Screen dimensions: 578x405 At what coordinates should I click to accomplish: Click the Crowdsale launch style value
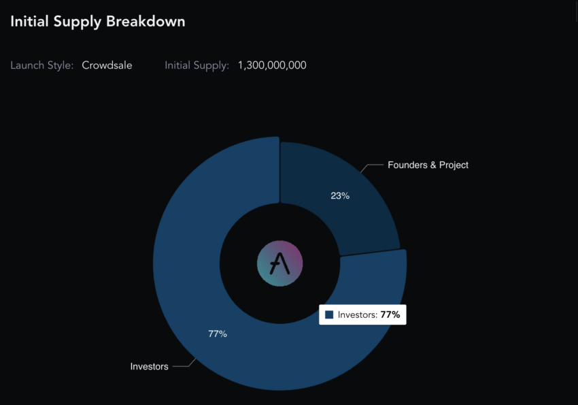pyautogui.click(x=107, y=65)
